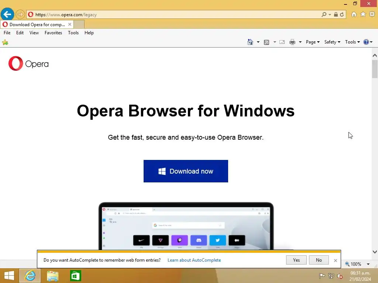Image resolution: width=378 pixels, height=283 pixels.
Task: Click the Action Center flag icon
Action: 322,276
